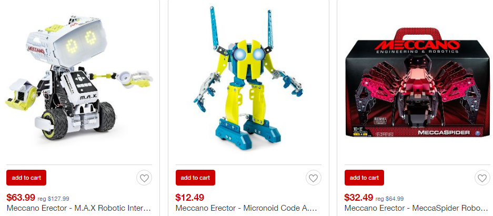Click the reg $127.99 original price
This screenshot has height=216, width=493.
coord(54,199)
